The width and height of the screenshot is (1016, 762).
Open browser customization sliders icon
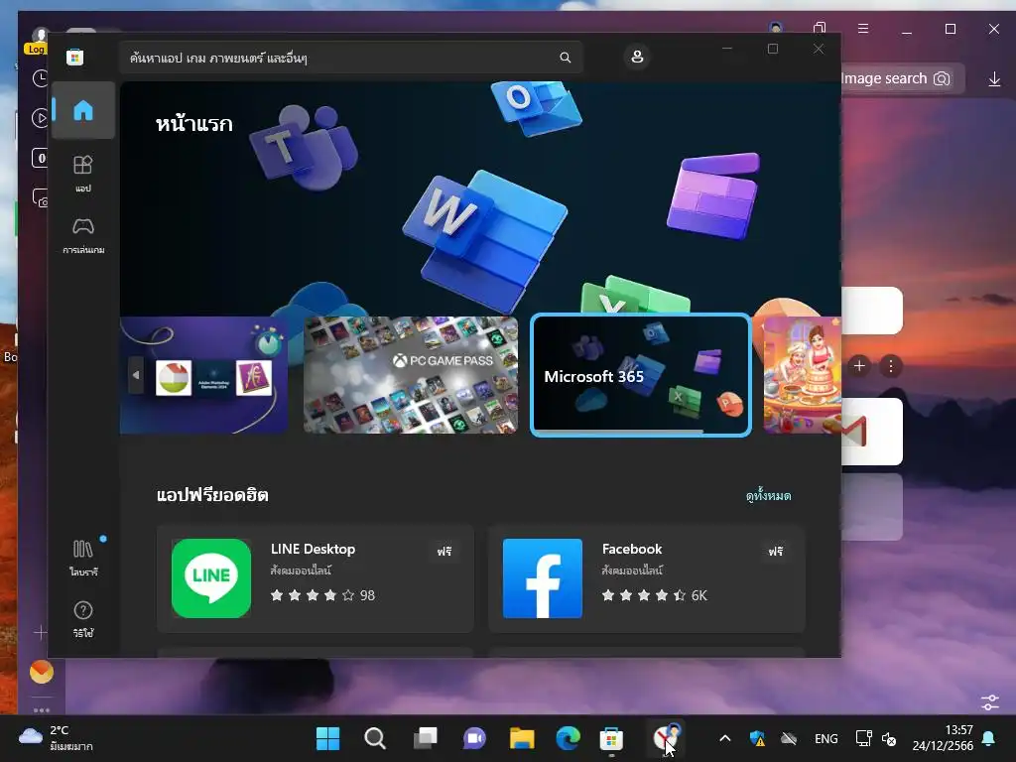(x=990, y=701)
